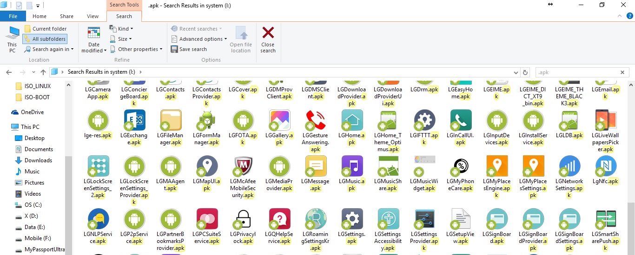The height and width of the screenshot is (255, 635).
Task: Expand the Other properties dropdown
Action: (136, 49)
